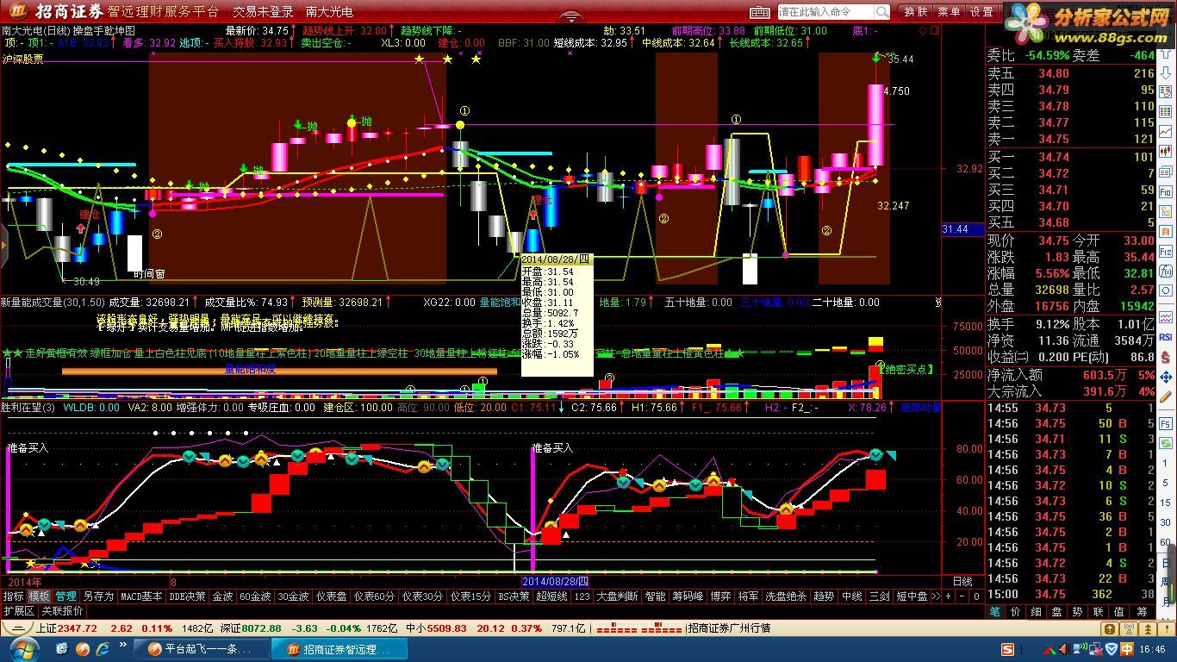Switch to 价 price tab
Screen dimensions: 1177x662
coord(1016,611)
